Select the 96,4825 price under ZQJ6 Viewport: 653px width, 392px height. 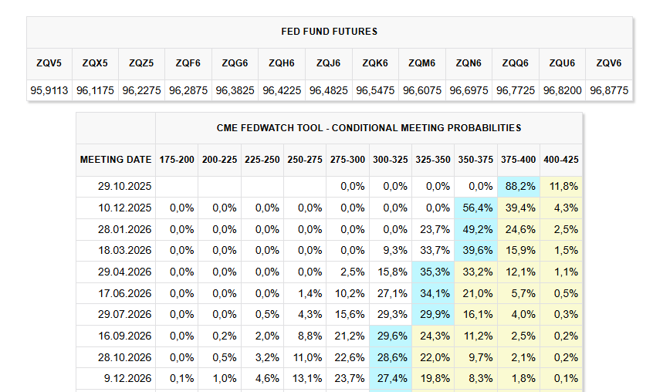329,90
